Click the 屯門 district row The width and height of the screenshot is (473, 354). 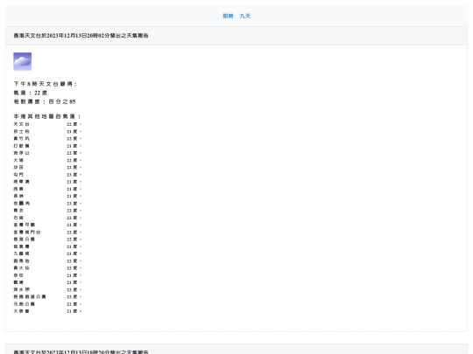47,175
